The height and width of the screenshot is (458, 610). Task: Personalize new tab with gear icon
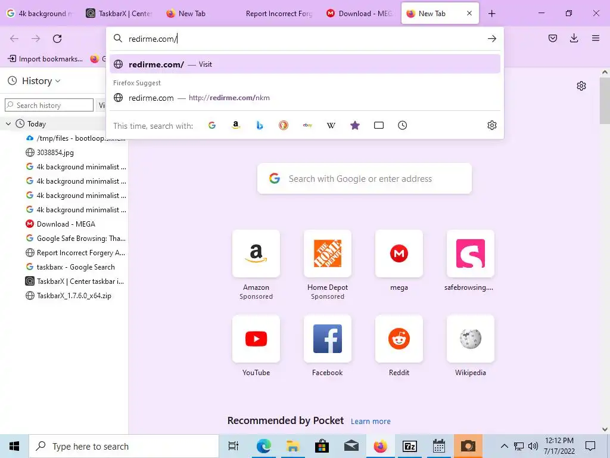(581, 86)
